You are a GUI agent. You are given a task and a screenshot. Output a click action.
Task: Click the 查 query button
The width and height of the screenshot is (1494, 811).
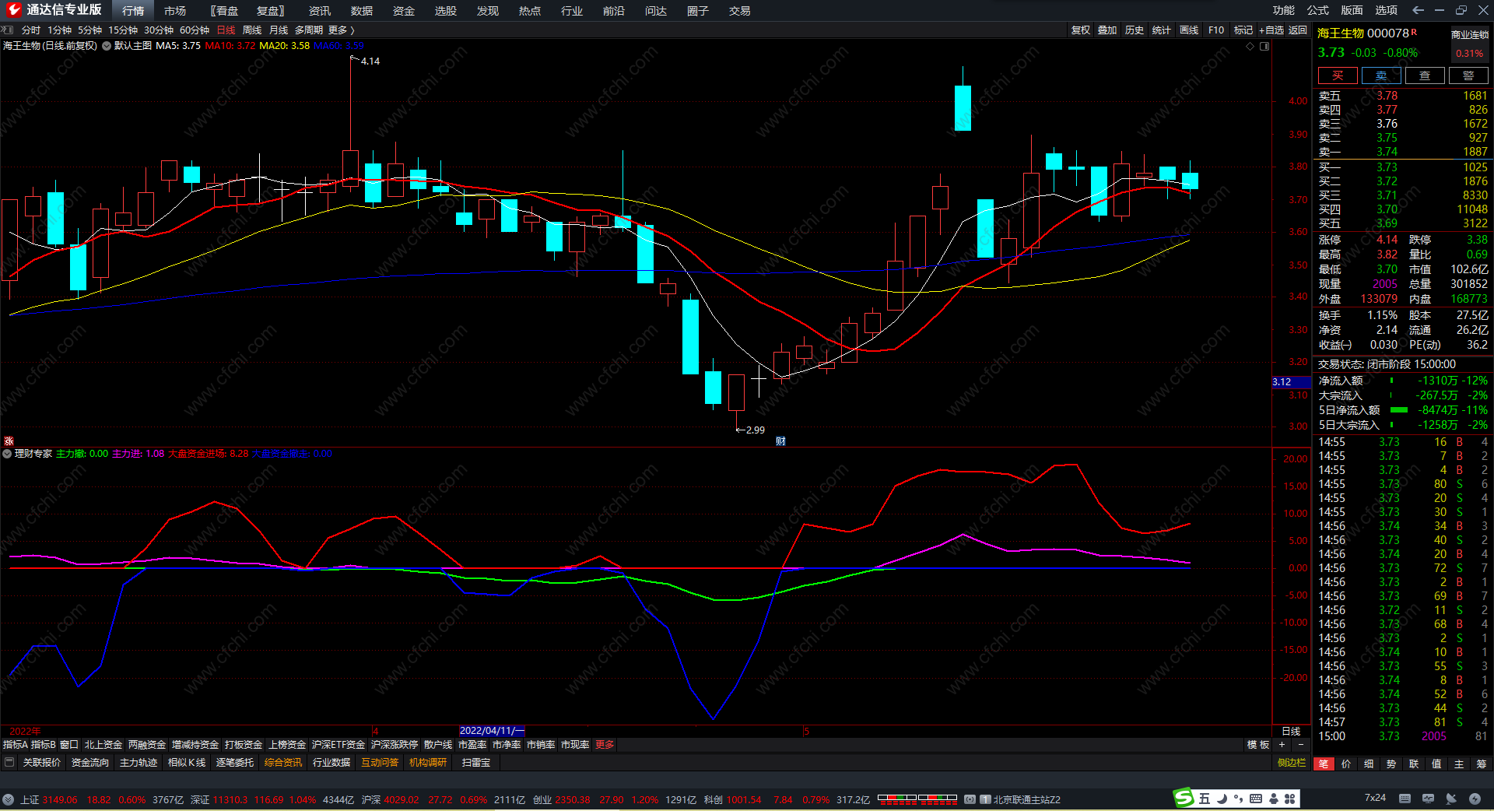[1425, 75]
